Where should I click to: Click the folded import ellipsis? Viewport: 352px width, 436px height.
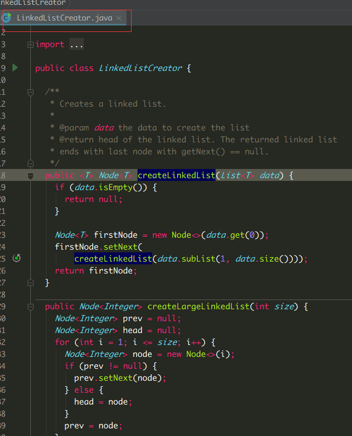[76, 44]
